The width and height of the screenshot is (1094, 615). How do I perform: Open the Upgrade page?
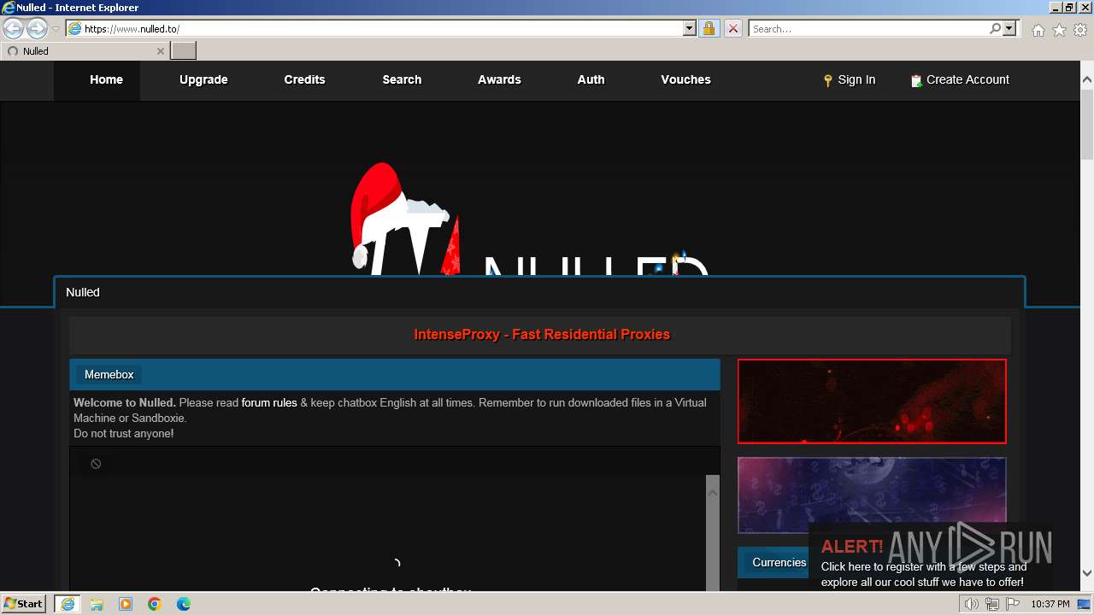[x=203, y=79]
